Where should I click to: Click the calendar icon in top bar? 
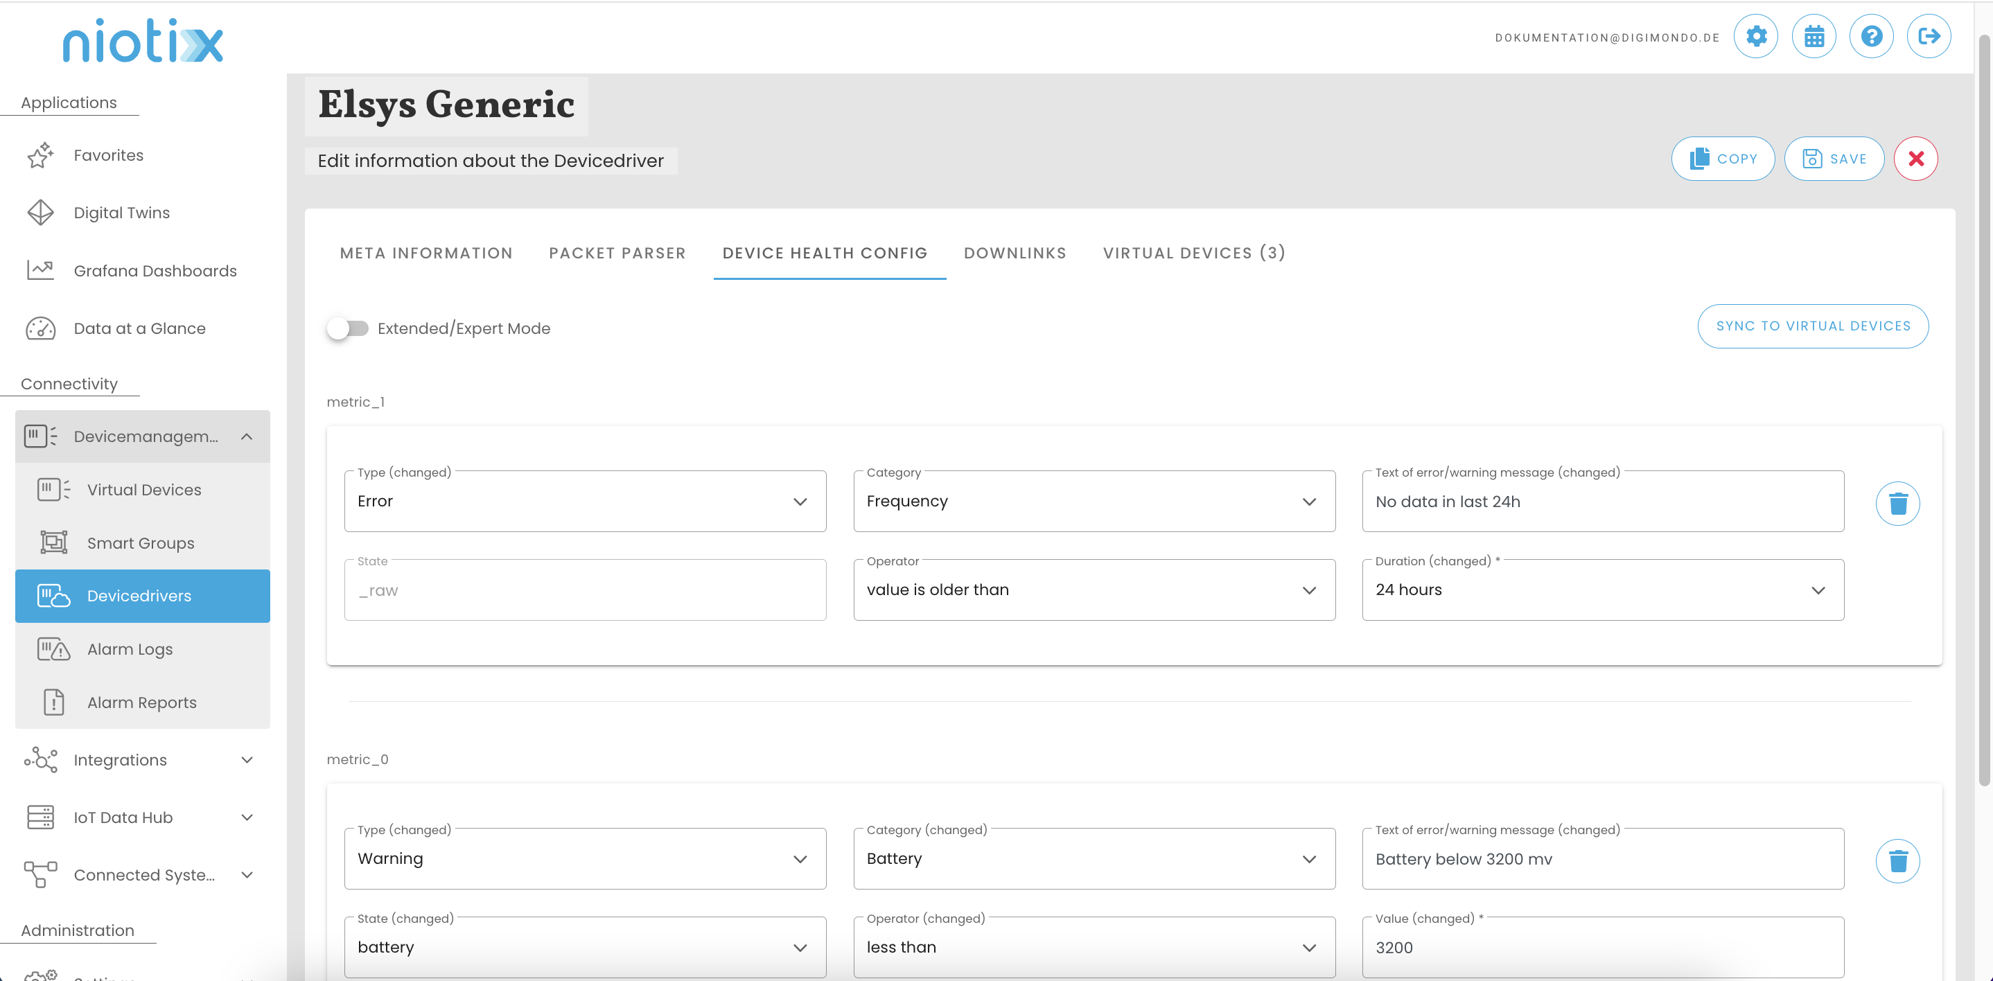[x=1814, y=36]
